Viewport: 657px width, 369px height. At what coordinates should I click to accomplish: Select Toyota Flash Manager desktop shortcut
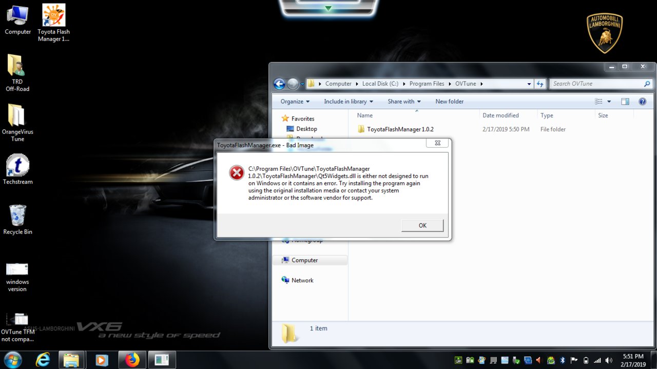point(53,23)
